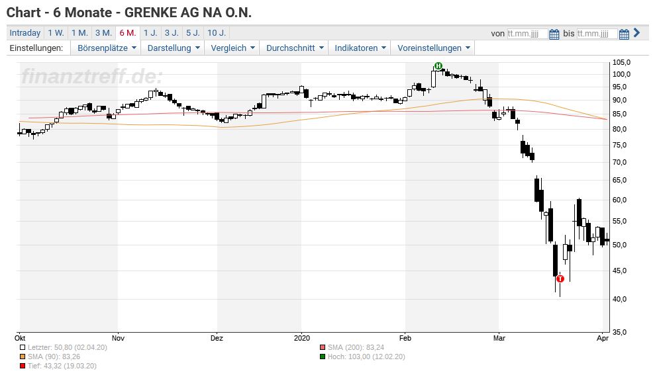This screenshot has height=379, width=657.
Task: Select the 1 M. time range tab
Action: tap(79, 32)
